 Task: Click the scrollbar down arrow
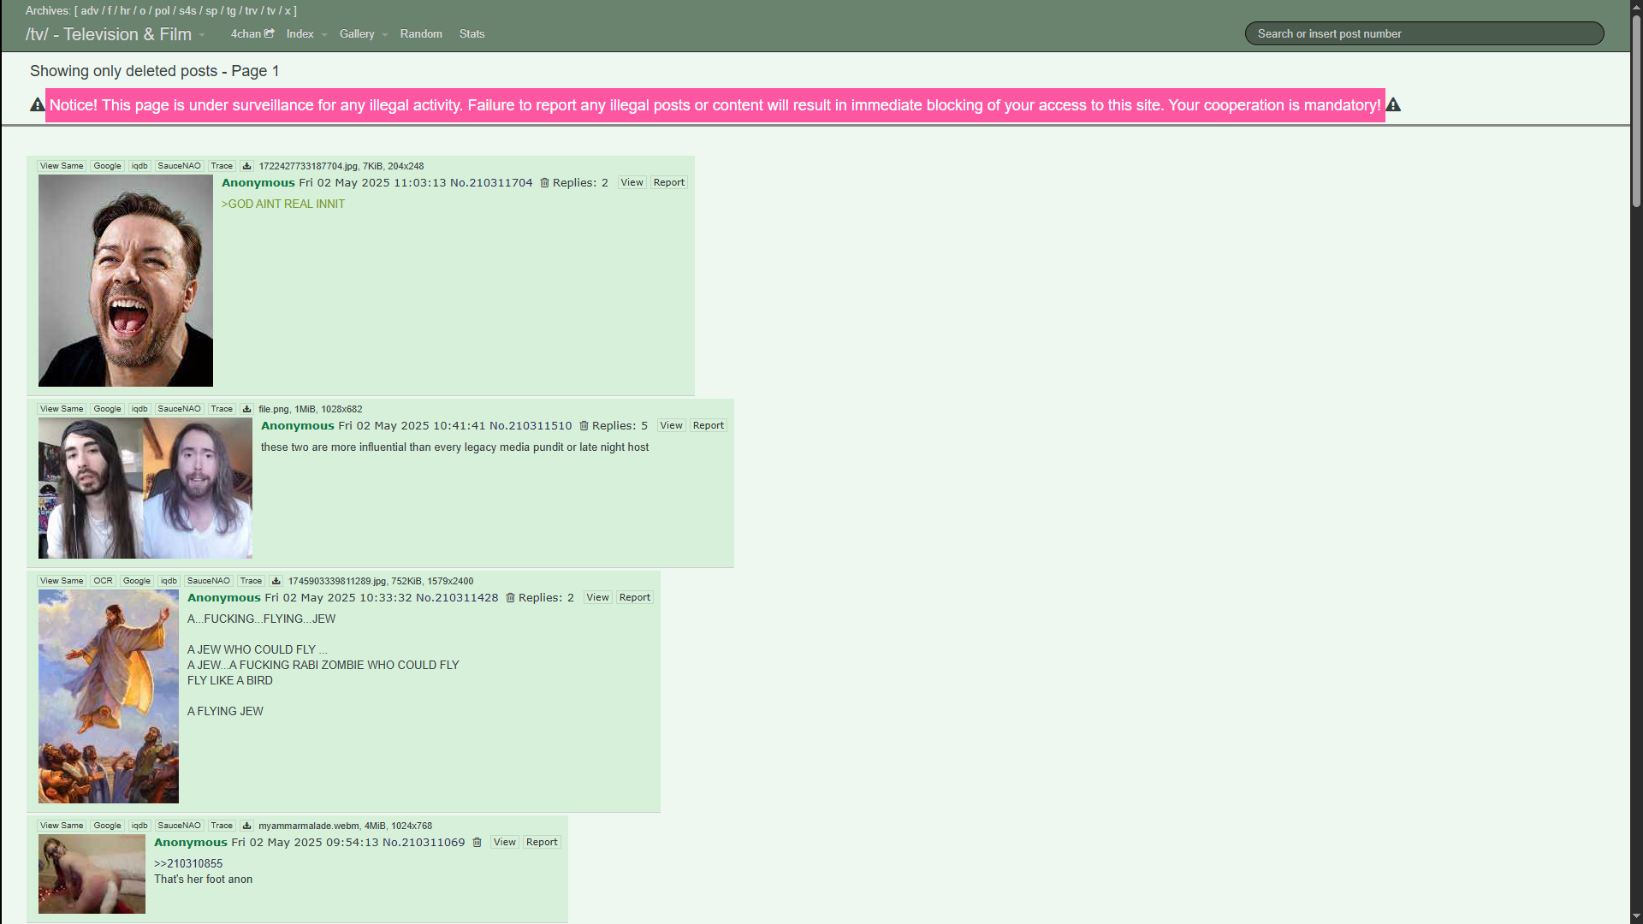pyautogui.click(x=1636, y=917)
